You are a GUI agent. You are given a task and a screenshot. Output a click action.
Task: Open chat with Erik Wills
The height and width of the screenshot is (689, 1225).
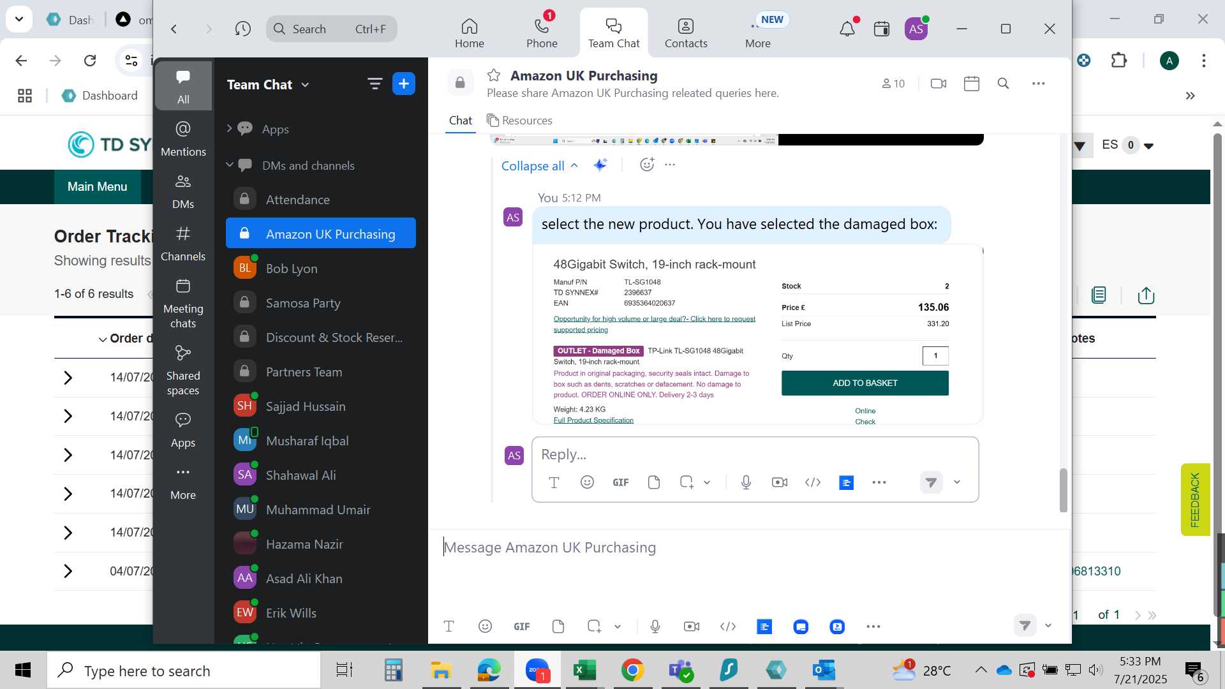pyautogui.click(x=320, y=613)
